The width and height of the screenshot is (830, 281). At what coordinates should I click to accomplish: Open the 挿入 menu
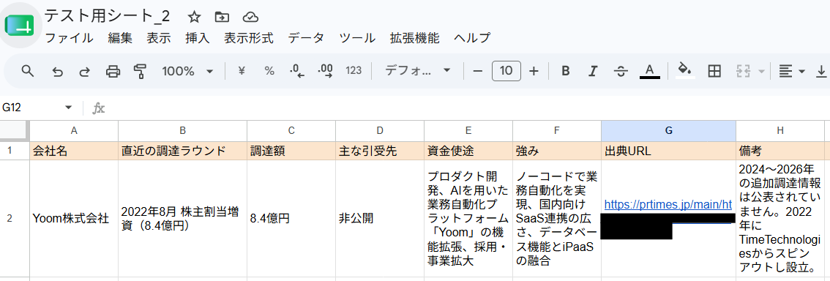coord(198,38)
